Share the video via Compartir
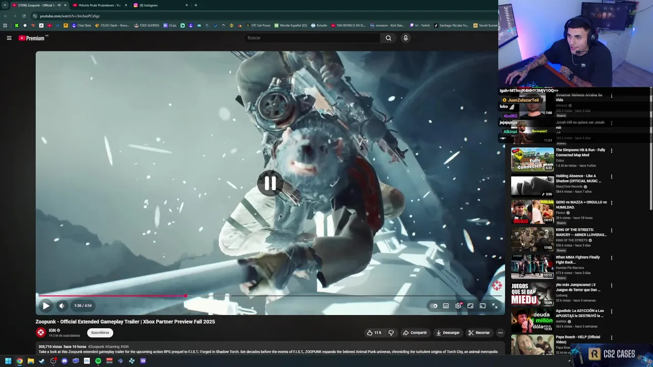Viewport: 653px width, 367px height. [415, 332]
